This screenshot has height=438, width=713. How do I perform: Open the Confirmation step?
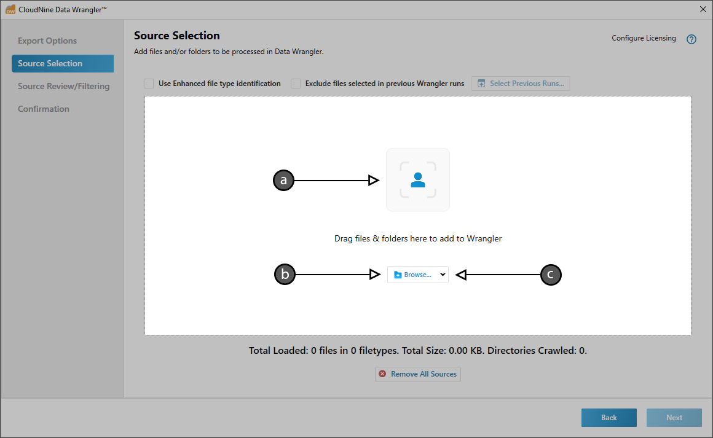click(44, 109)
